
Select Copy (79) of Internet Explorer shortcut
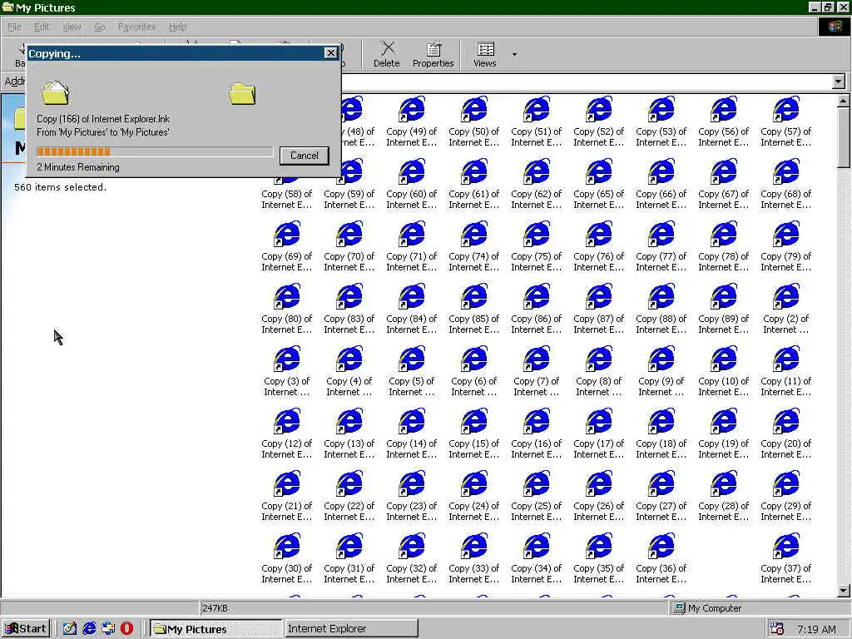786,246
